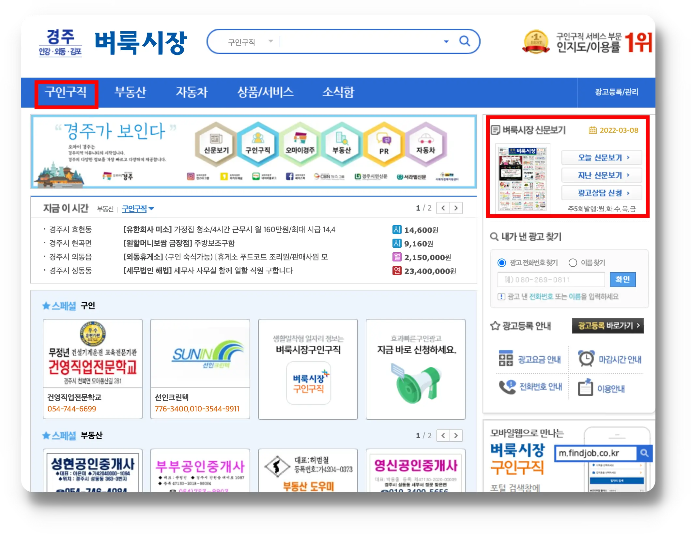This screenshot has width=691, height=534.
Task: Open the CBN 뉴스그룹 link in banner
Action: pos(329,176)
